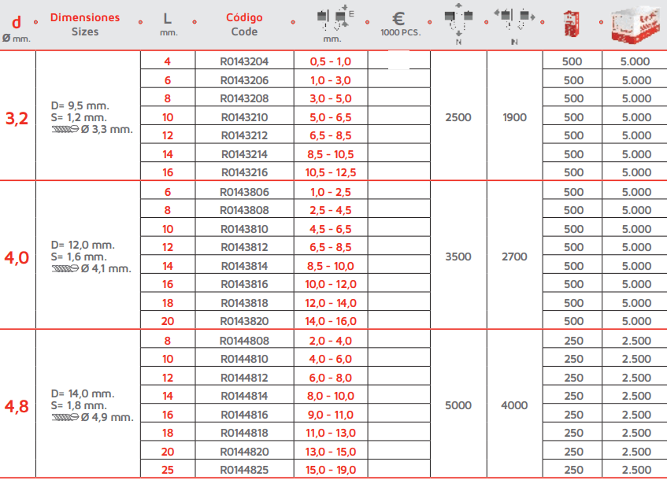Select code R0143816
The height and width of the screenshot is (480, 667).
[244, 284]
